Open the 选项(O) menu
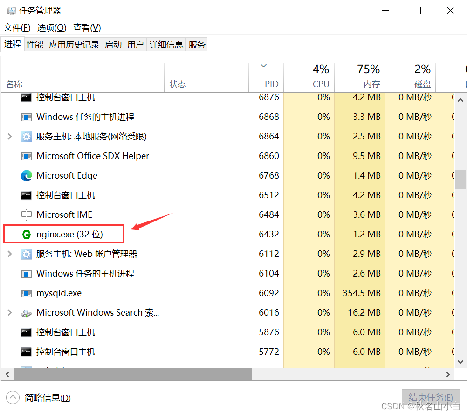Viewport: 467px width, 415px height. coord(52,28)
